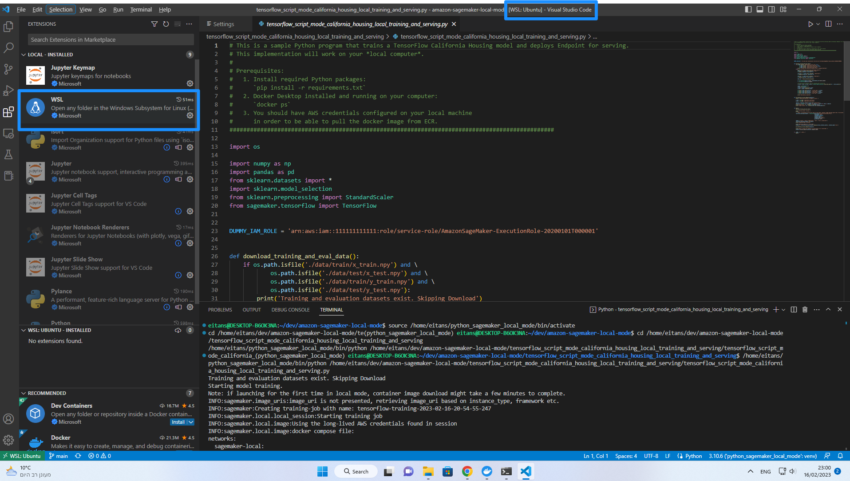Switch to the Output panel tab
850x481 pixels.
[252, 310]
